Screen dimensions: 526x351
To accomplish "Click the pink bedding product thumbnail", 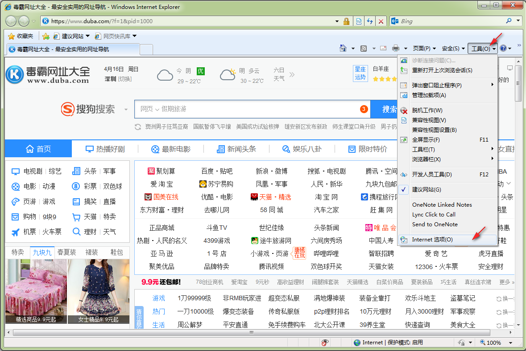I will pos(36,291).
